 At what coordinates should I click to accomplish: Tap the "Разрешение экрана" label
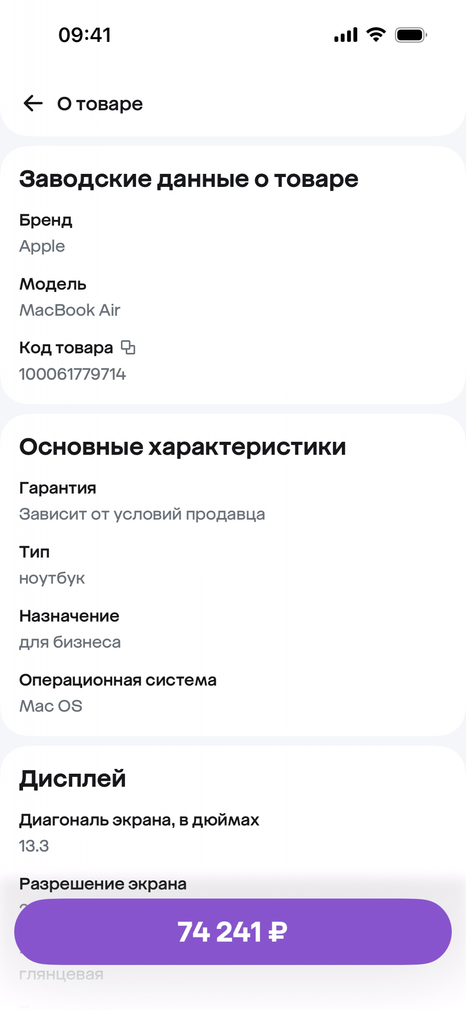tap(103, 884)
